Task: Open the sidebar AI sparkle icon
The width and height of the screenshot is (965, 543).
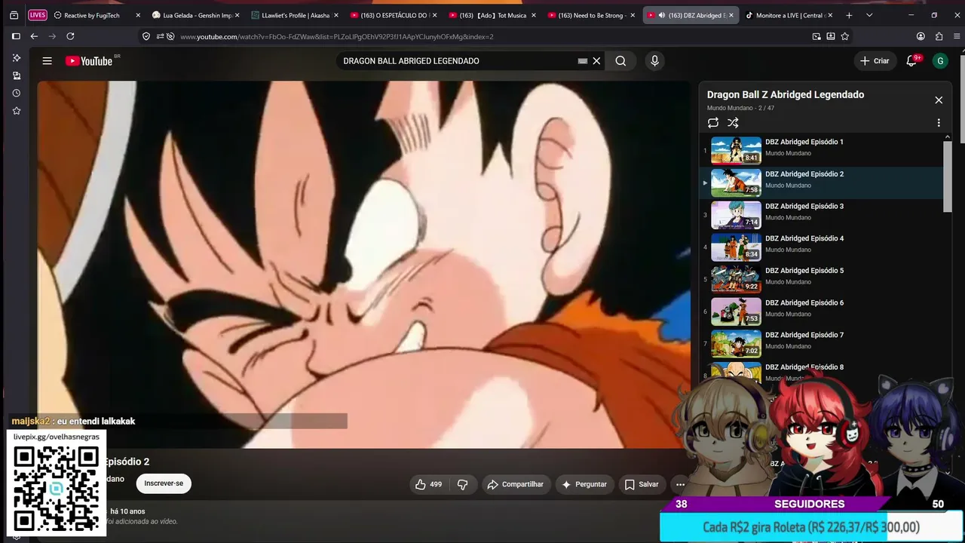Action: [x=16, y=58]
